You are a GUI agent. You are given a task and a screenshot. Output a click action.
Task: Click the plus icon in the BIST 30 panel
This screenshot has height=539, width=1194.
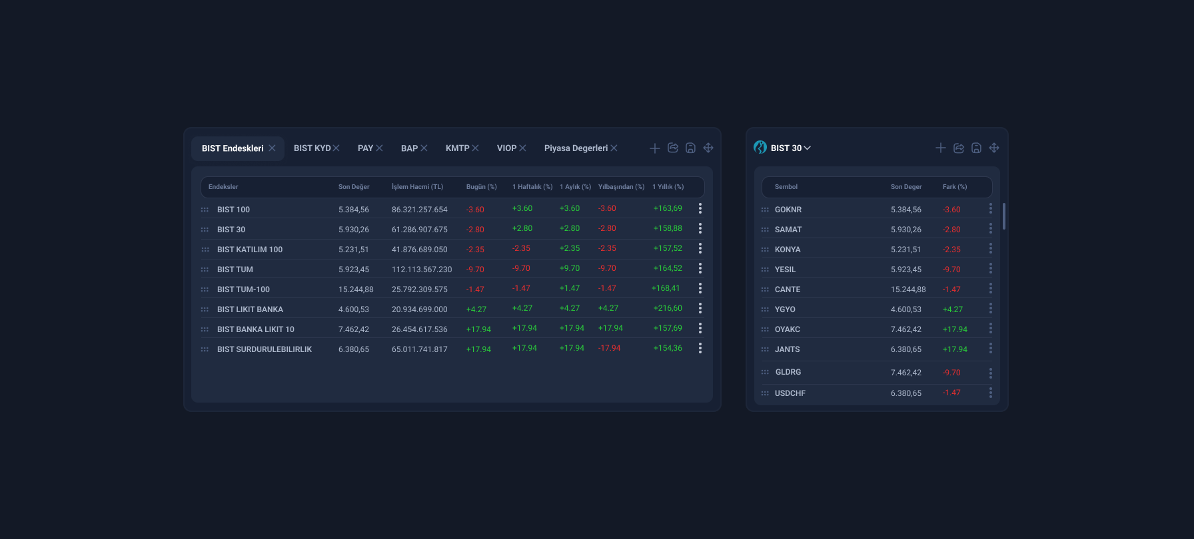(x=941, y=148)
